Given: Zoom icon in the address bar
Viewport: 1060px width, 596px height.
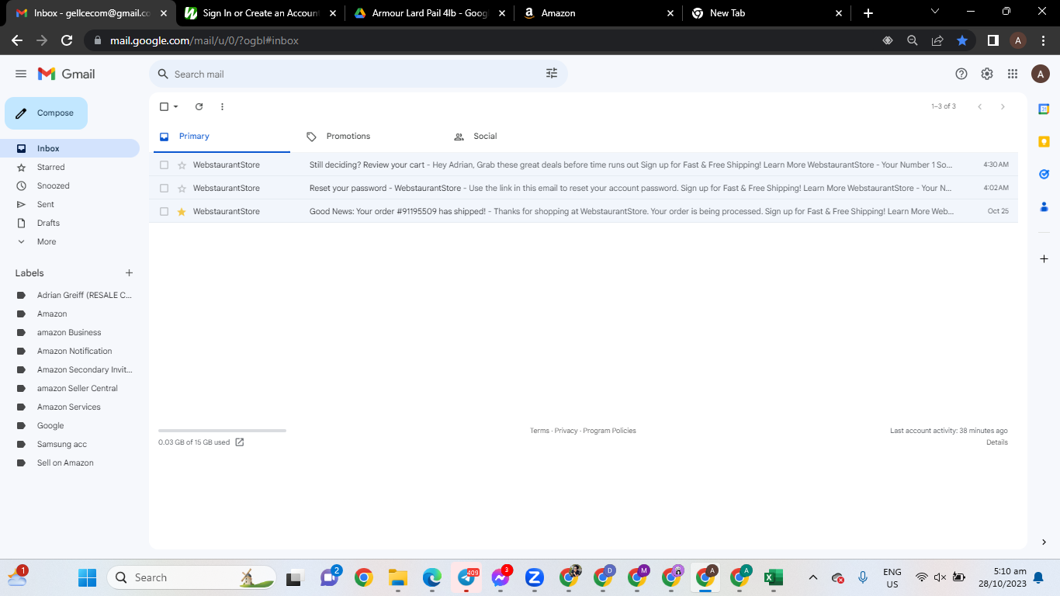Looking at the screenshot, I should click(x=913, y=40).
